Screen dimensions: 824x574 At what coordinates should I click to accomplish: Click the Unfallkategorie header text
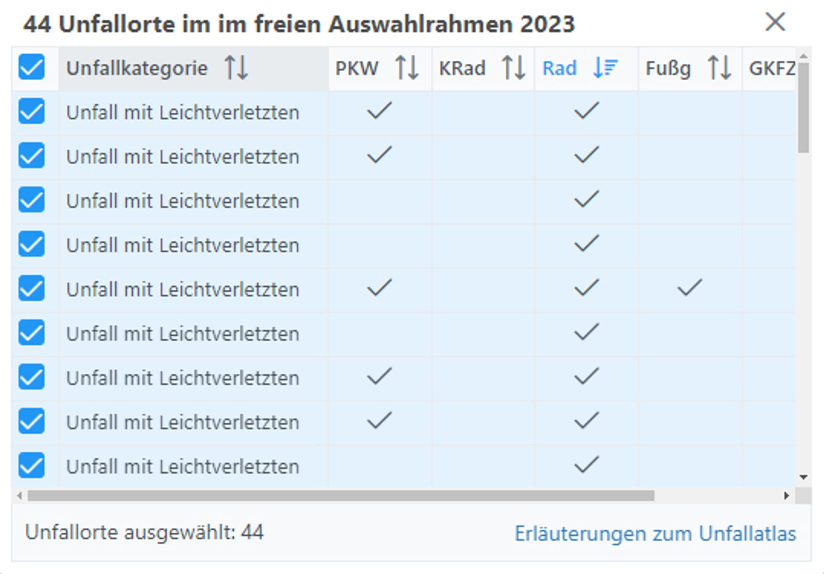137,68
